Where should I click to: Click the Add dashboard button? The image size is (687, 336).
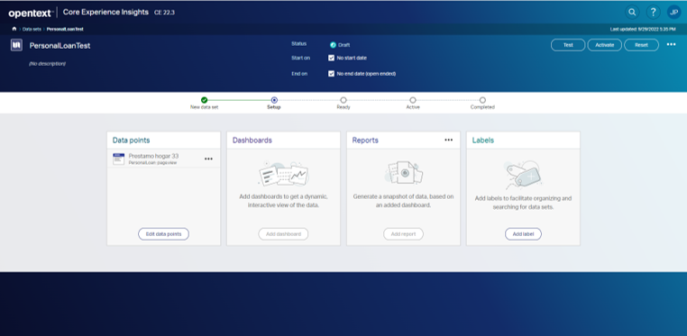[x=283, y=234]
